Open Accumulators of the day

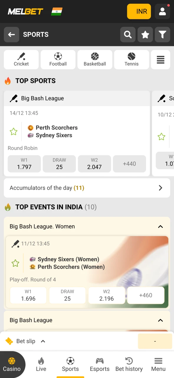87,188
